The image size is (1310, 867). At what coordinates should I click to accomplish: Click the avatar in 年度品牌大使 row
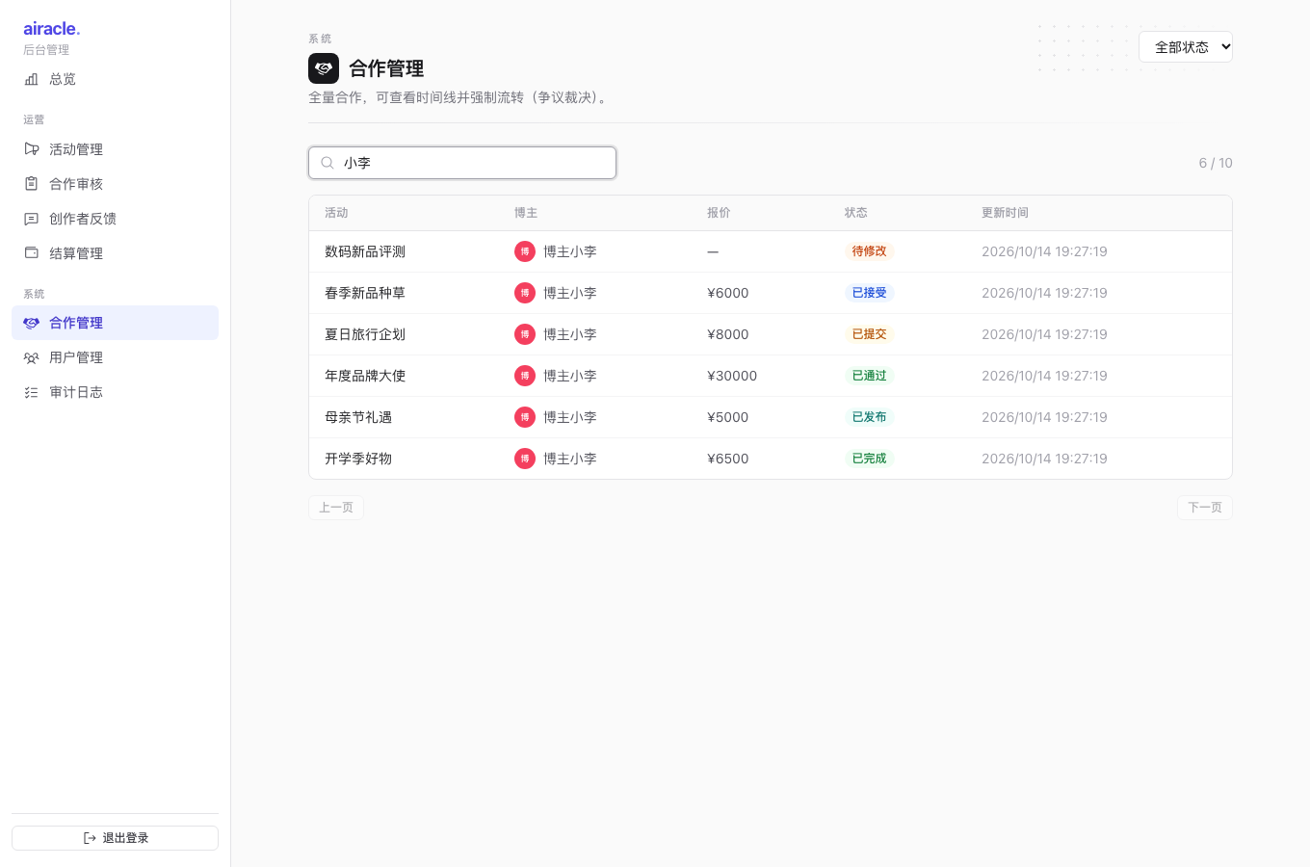click(x=525, y=376)
